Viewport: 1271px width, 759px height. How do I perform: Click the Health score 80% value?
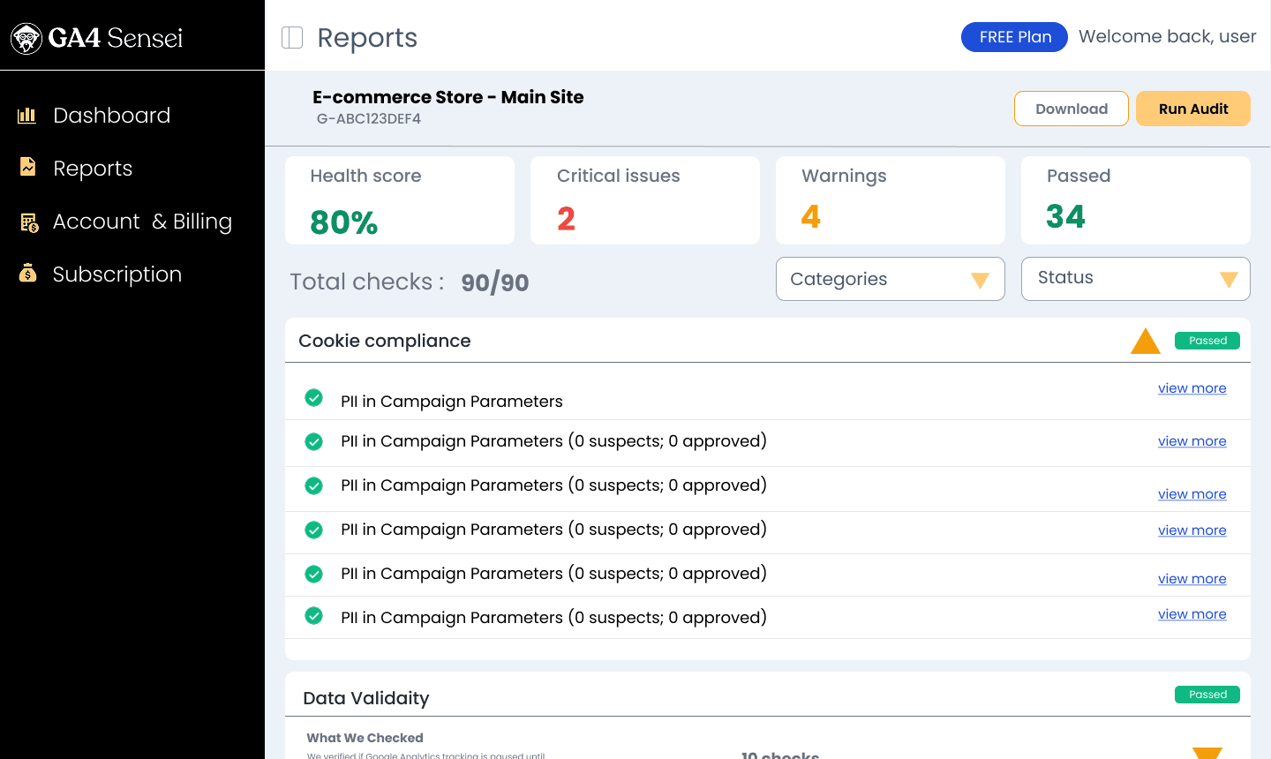342,222
